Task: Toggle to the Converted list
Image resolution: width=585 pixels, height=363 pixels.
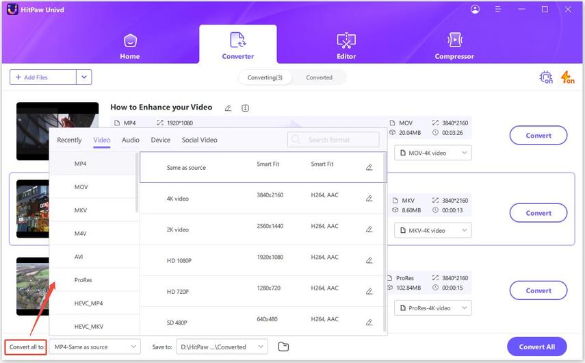Action: 319,77
